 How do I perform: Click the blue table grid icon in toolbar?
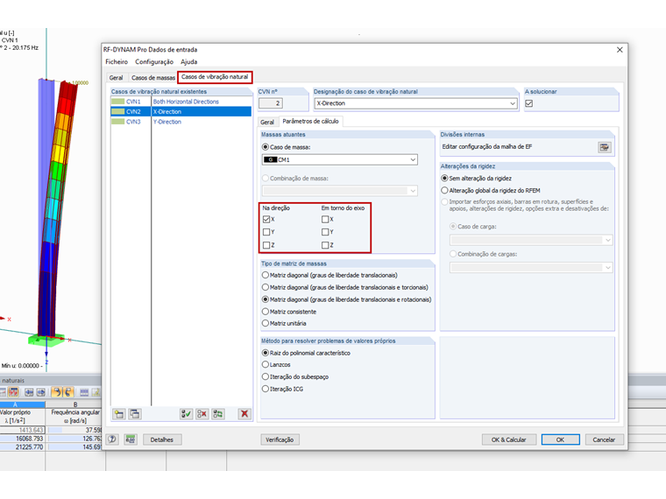coord(84,392)
